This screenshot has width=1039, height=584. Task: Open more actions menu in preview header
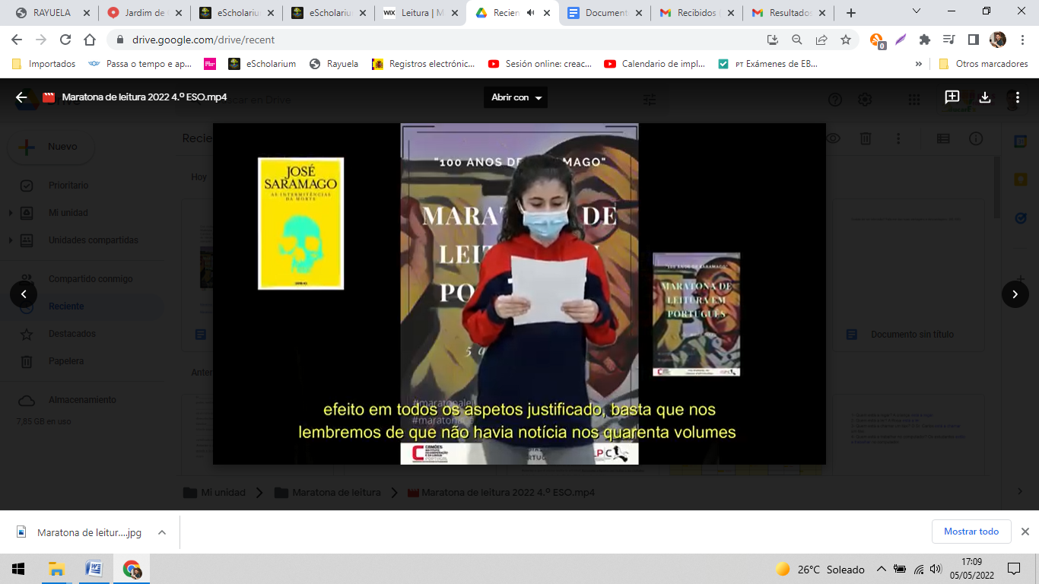(x=1018, y=97)
